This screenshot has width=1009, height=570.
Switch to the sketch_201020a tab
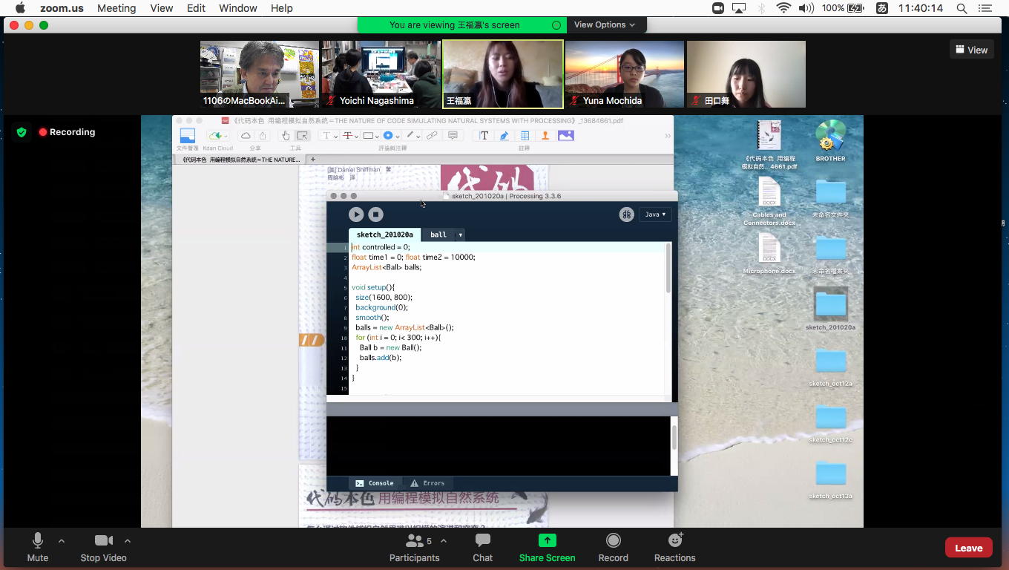385,235
